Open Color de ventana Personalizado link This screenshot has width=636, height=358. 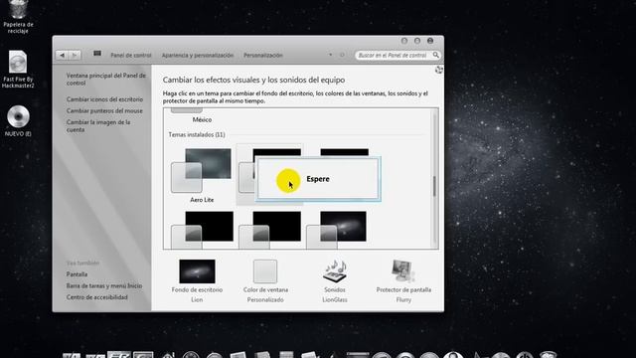pyautogui.click(x=265, y=294)
